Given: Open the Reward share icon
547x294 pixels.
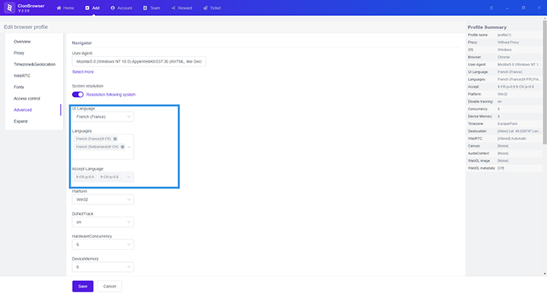Looking at the screenshot, I should (173, 8).
